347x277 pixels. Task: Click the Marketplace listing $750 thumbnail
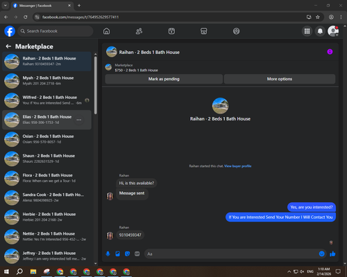tap(108, 67)
